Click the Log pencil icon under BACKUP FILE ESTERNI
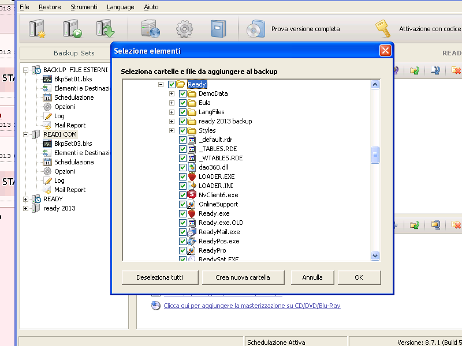 (47, 116)
